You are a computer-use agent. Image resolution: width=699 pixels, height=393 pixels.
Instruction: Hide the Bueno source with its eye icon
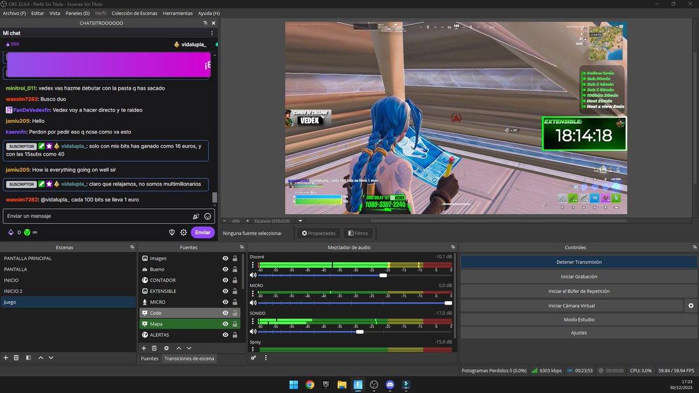point(225,269)
